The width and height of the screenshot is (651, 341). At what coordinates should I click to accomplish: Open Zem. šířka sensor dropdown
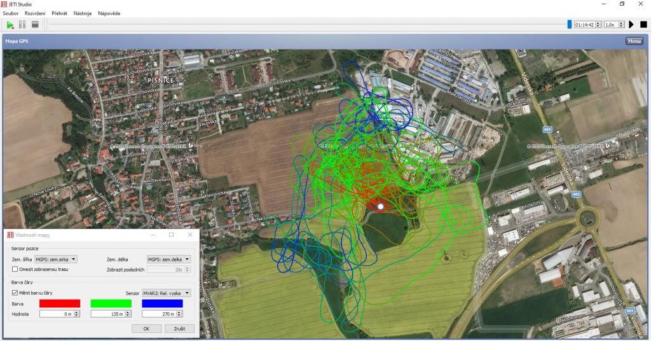(56, 259)
